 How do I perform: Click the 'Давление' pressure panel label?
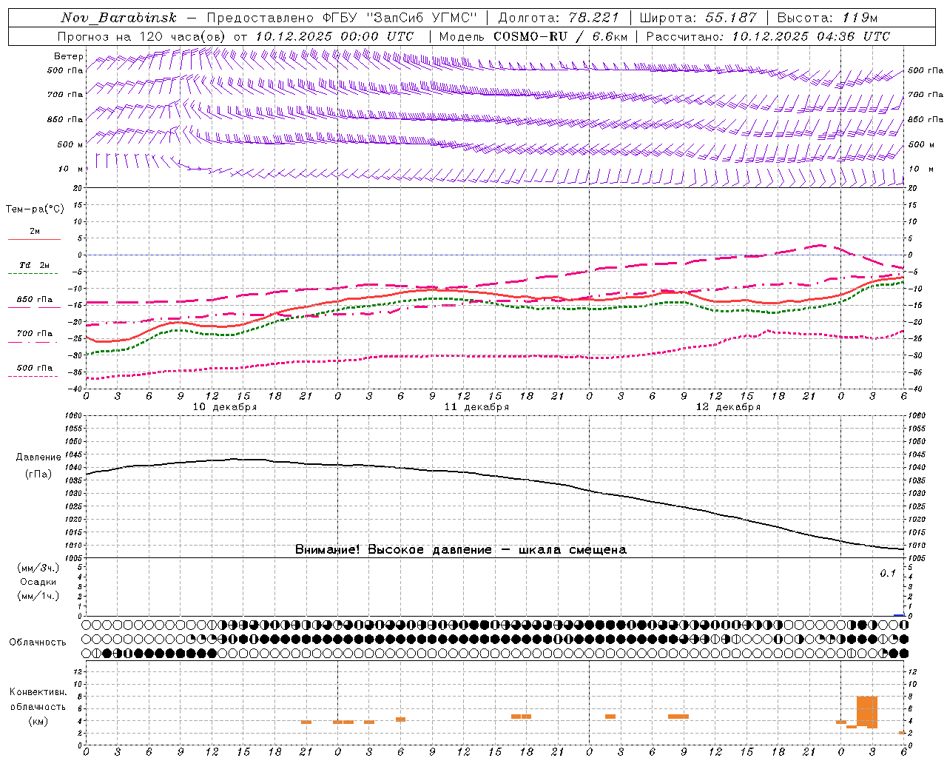click(38, 457)
